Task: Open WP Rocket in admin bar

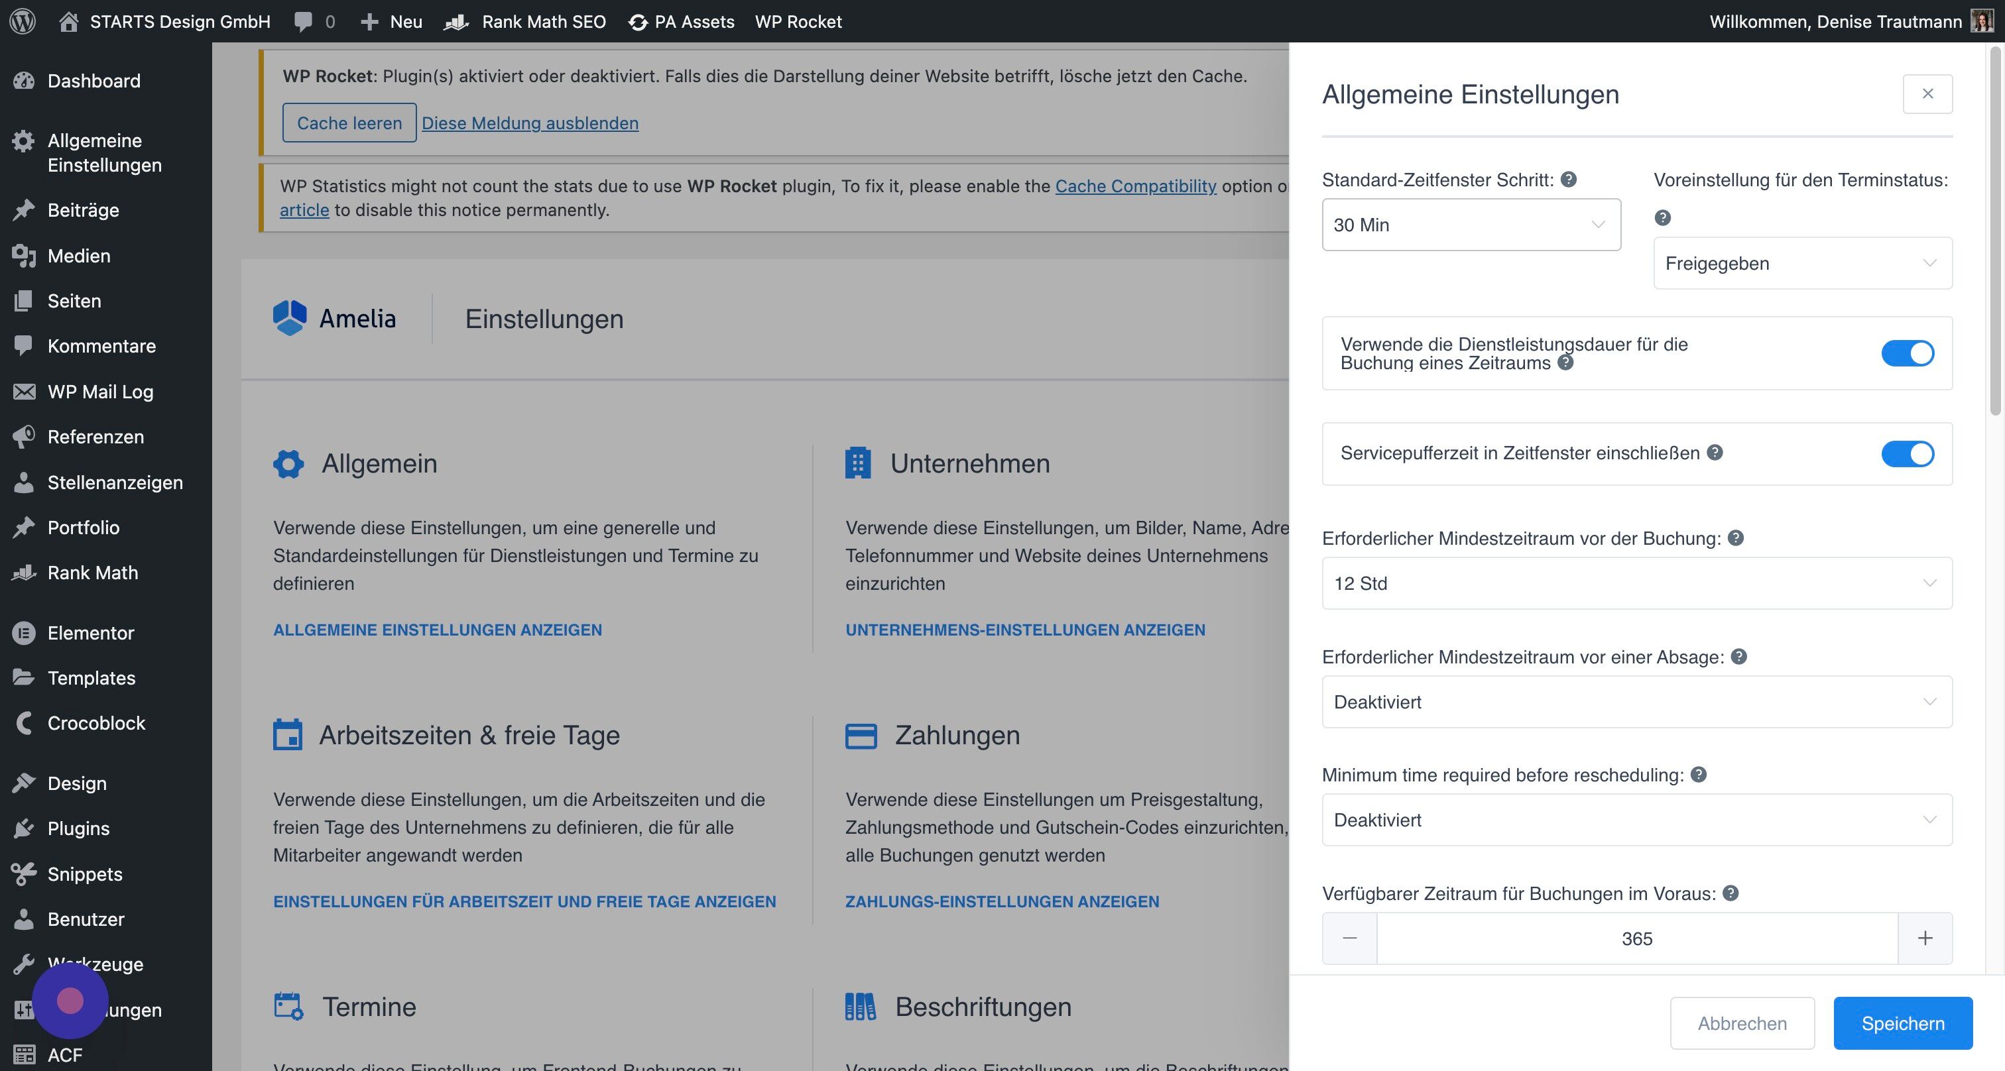Action: (798, 22)
